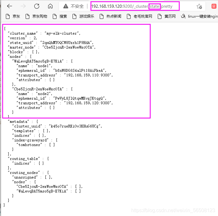
Task: Open the 京东购物 bookmark
Action: (36, 16)
